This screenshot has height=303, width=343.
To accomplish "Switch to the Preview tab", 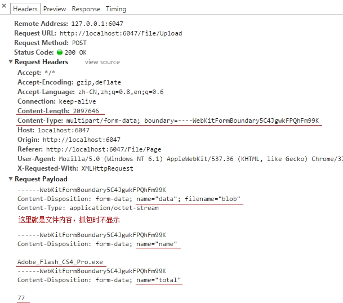I will (55, 9).
